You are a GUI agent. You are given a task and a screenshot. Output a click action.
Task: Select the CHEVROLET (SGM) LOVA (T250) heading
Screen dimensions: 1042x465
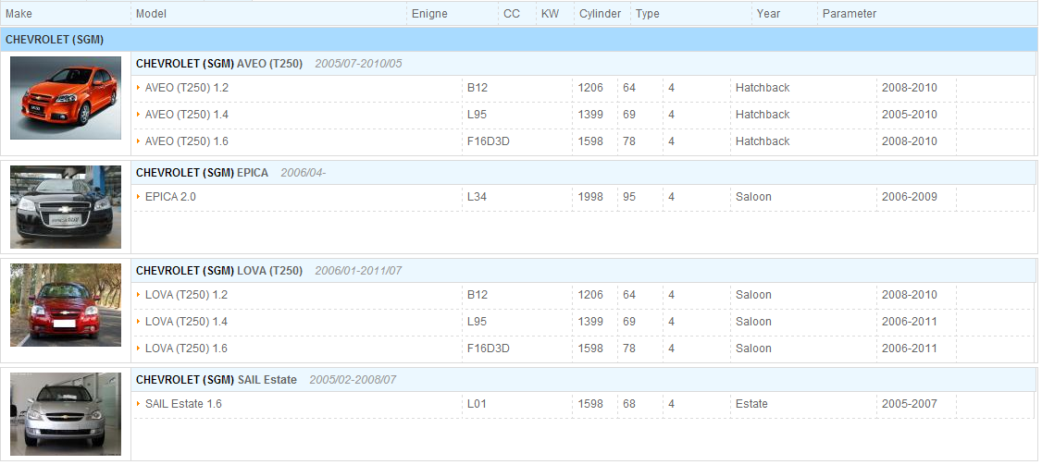(x=219, y=271)
